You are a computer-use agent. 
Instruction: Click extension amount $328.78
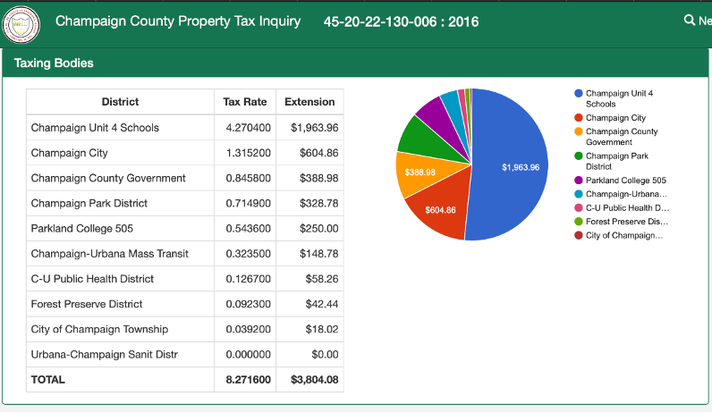pos(318,203)
